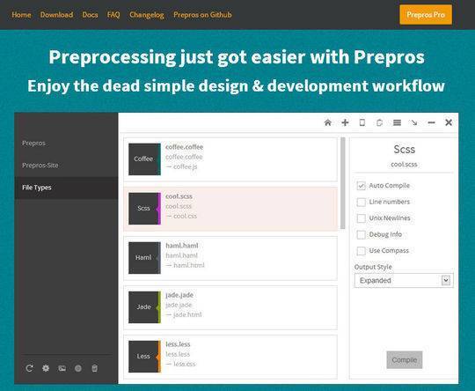
Task: Click the plus icon to add project
Action: [345, 122]
